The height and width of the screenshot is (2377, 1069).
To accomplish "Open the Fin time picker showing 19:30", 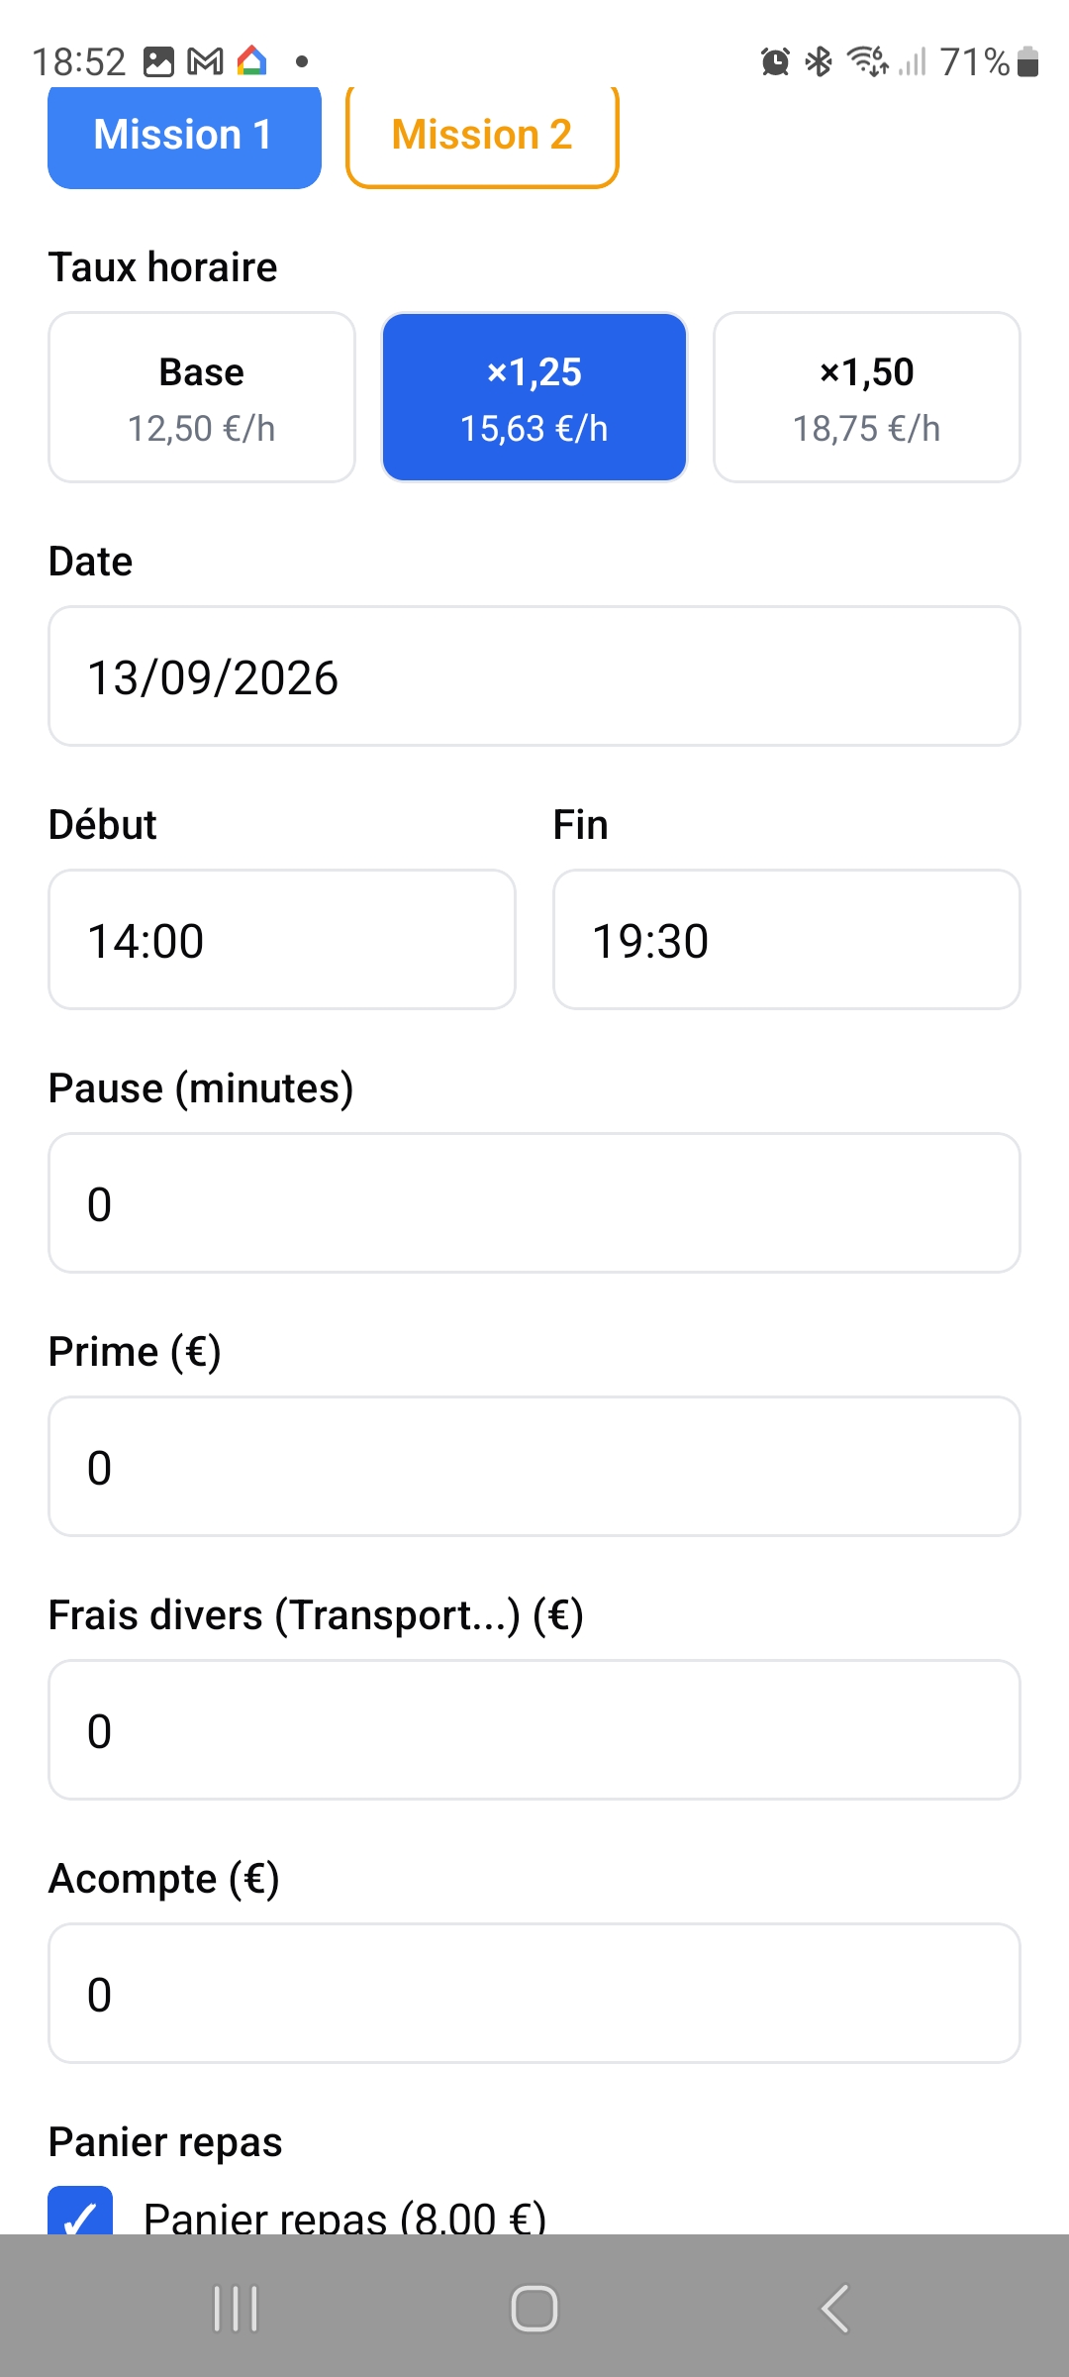I will 787,940.
